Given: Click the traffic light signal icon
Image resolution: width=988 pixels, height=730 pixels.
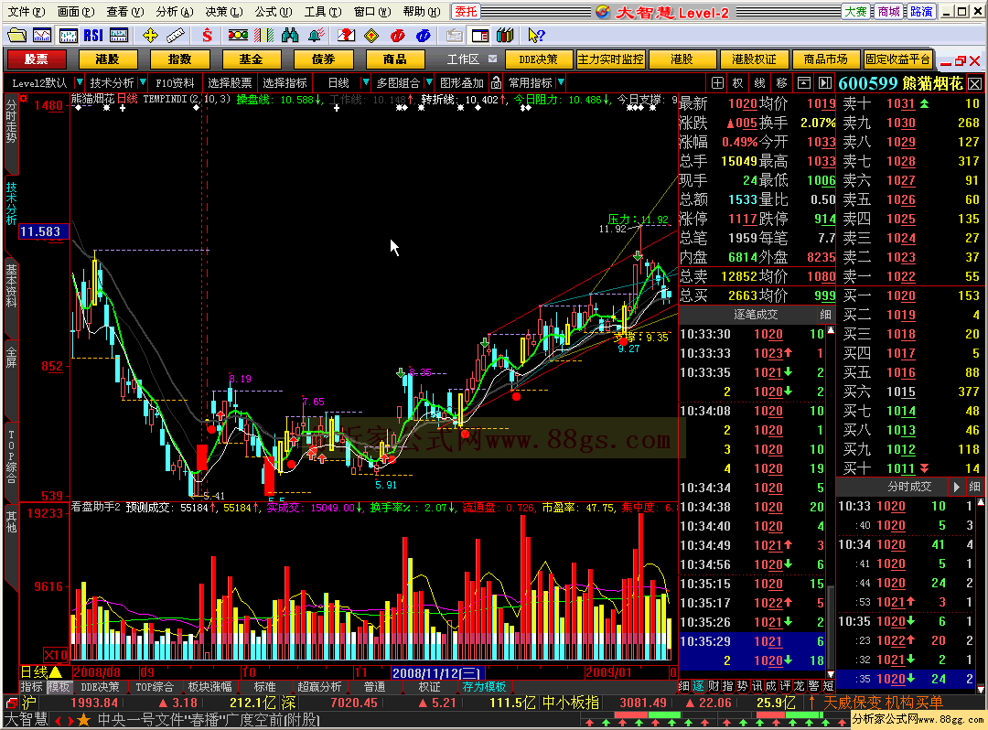Looking at the screenshot, I should tap(238, 36).
